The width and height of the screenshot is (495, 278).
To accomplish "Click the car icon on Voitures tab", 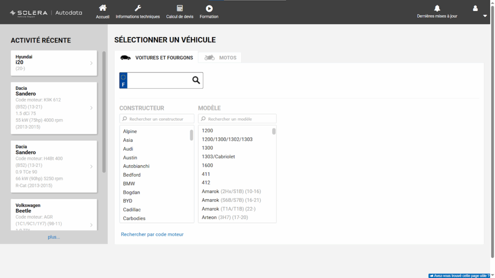I will pyautogui.click(x=125, y=58).
